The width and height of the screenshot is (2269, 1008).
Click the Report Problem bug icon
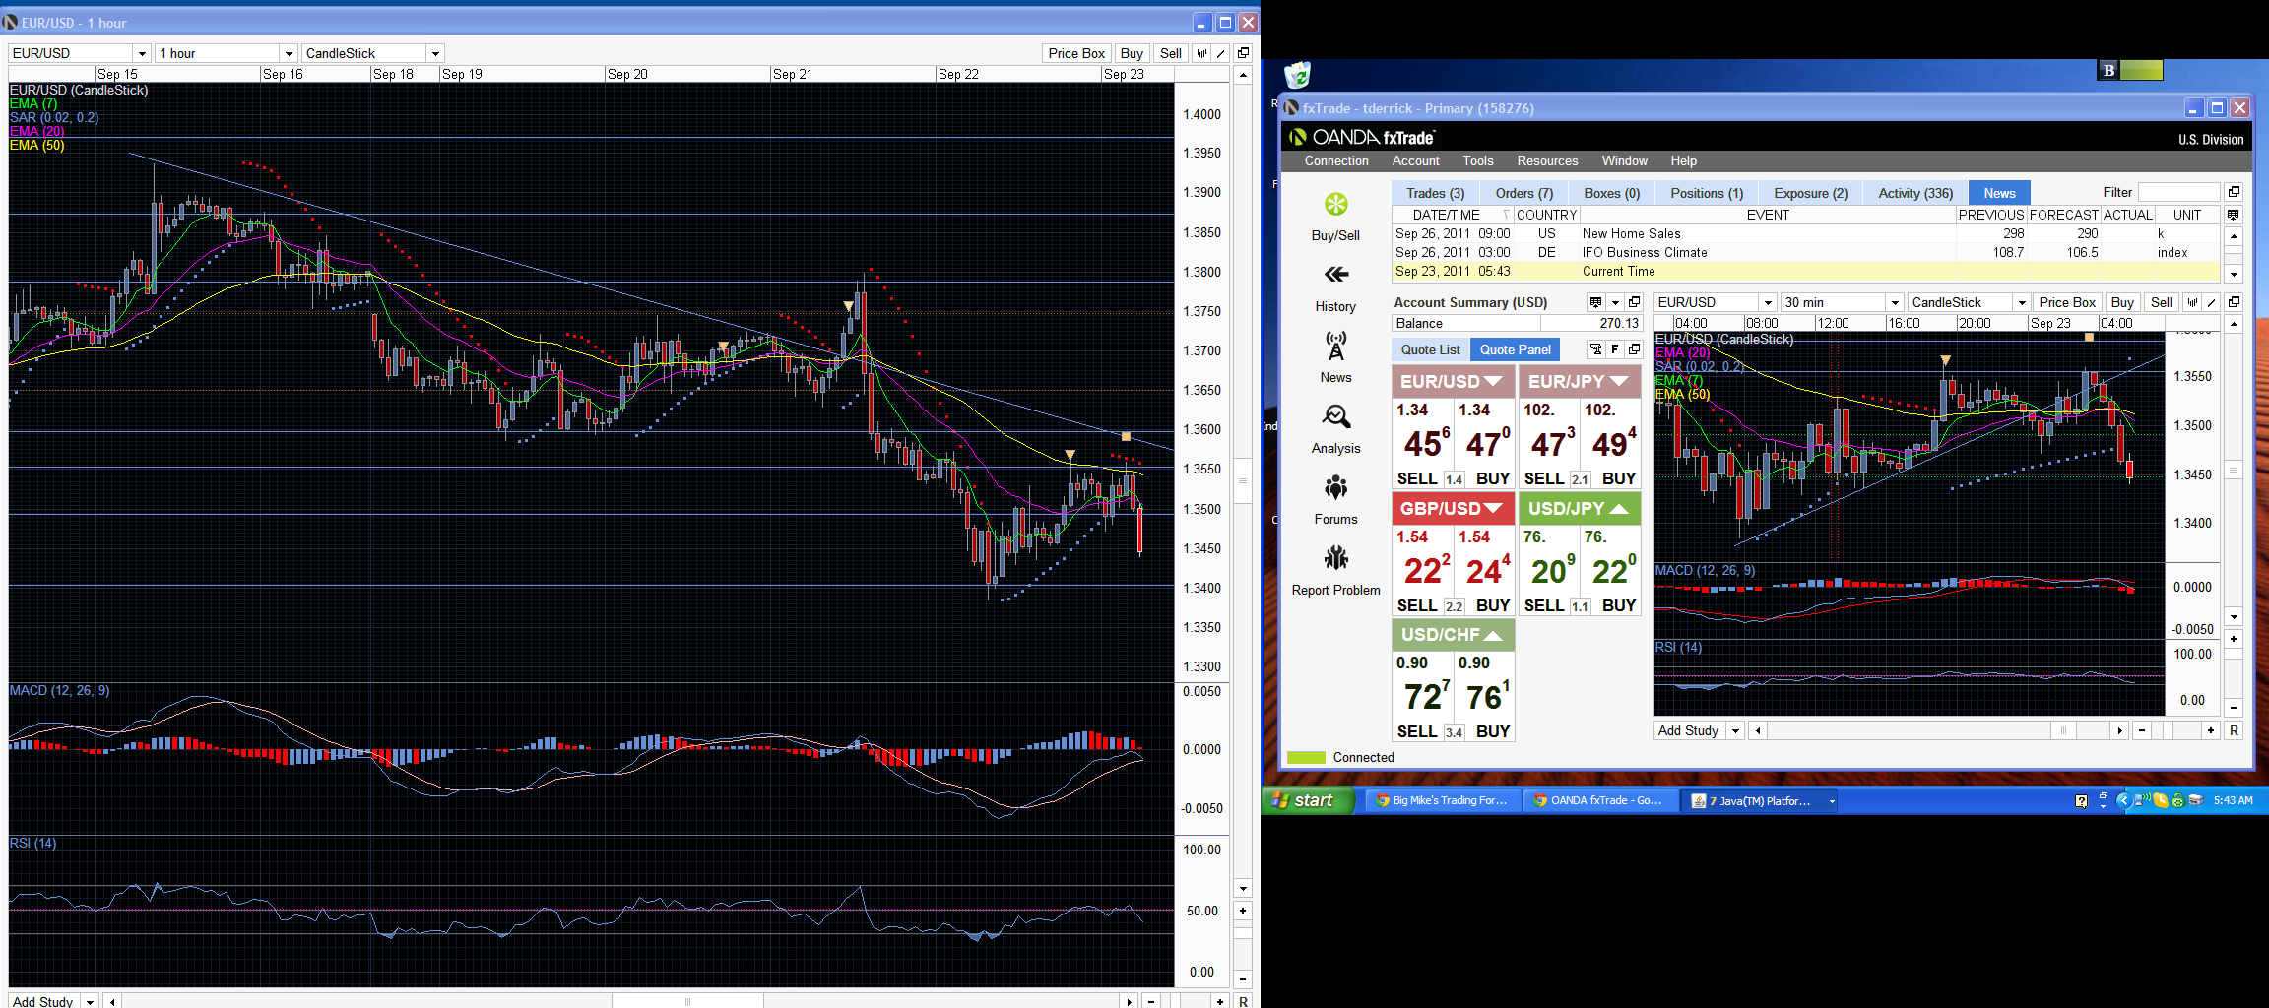(x=1335, y=558)
